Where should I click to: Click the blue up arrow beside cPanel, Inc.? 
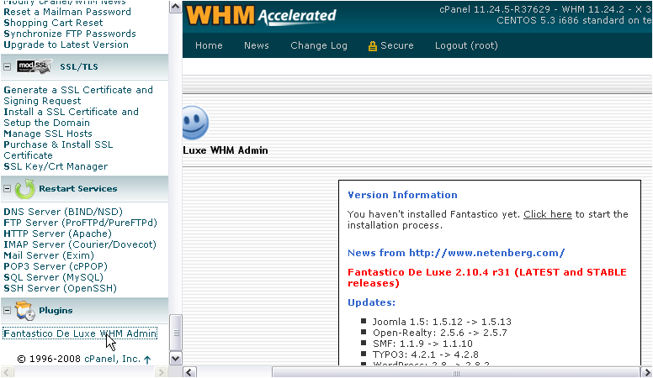[x=147, y=360]
